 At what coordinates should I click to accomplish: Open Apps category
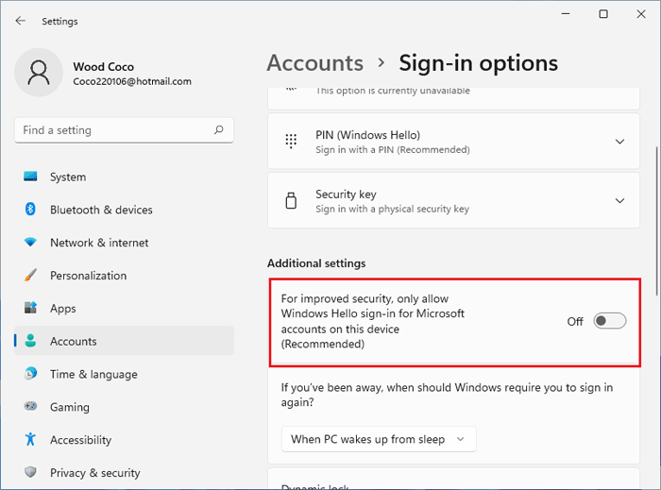[x=124, y=308]
